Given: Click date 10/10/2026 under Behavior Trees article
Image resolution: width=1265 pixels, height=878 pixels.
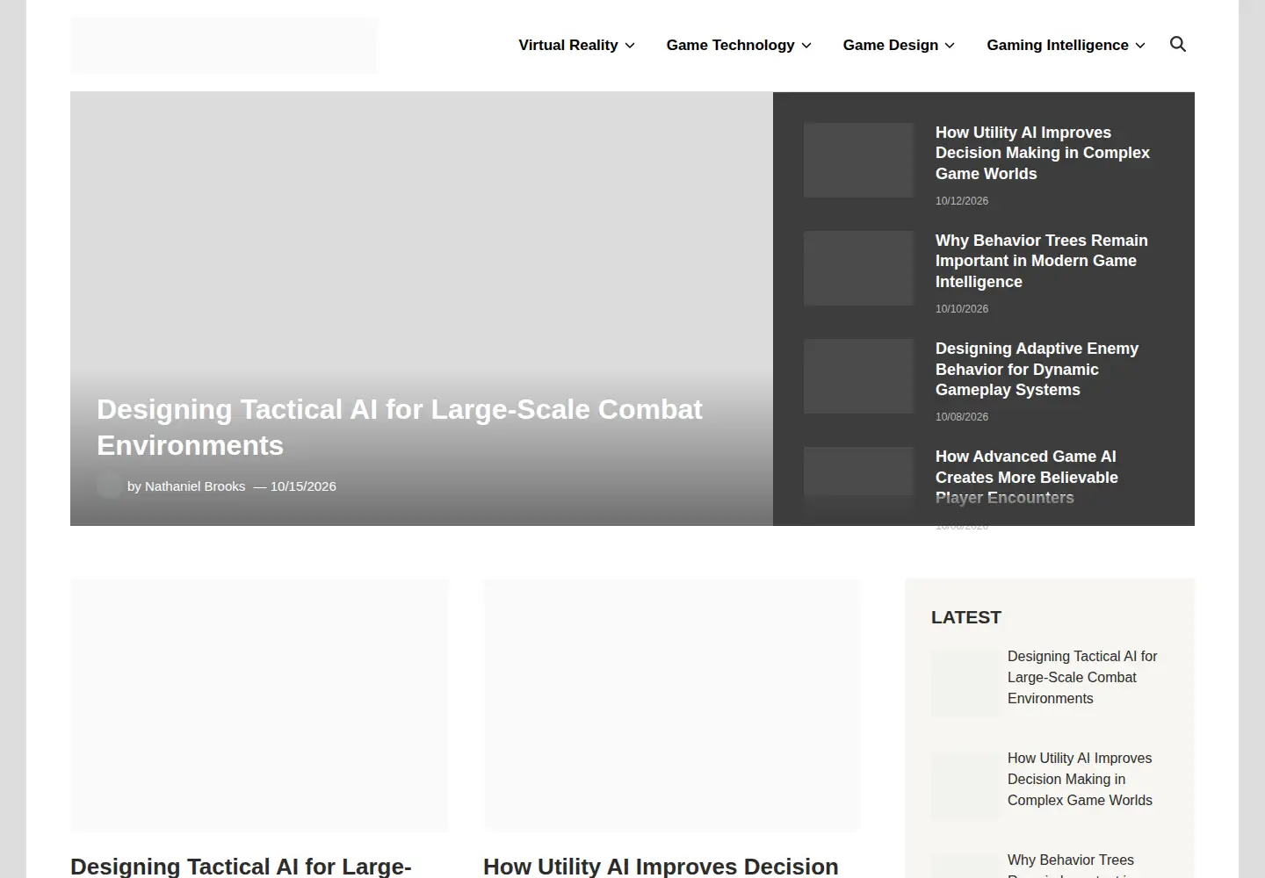Looking at the screenshot, I should pos(962,309).
